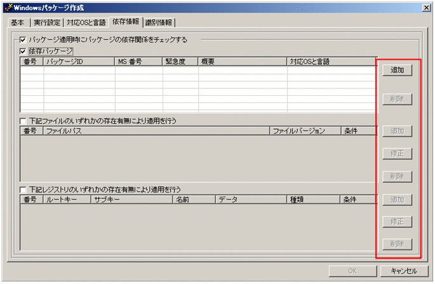The width and height of the screenshot is (435, 284).
Task: Close the Windowsパッケージ作成 dialog
Action: click(426, 8)
